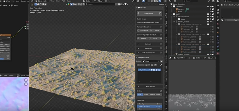The width and height of the screenshot is (239, 111).
Task: Expand the Materials panel
Action: click(x=148, y=44)
